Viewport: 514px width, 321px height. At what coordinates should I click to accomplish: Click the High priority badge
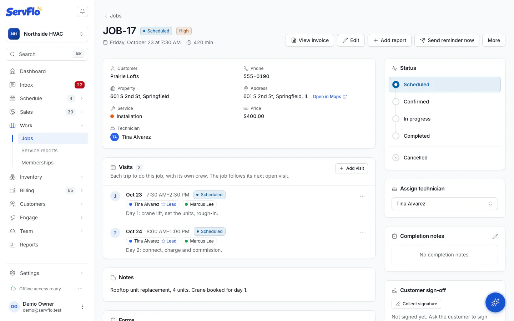click(184, 31)
